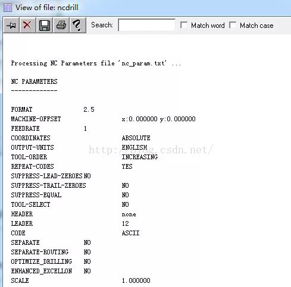This screenshot has height=287, width=291.
Task: Open help with the question mark icon
Action: point(77,25)
